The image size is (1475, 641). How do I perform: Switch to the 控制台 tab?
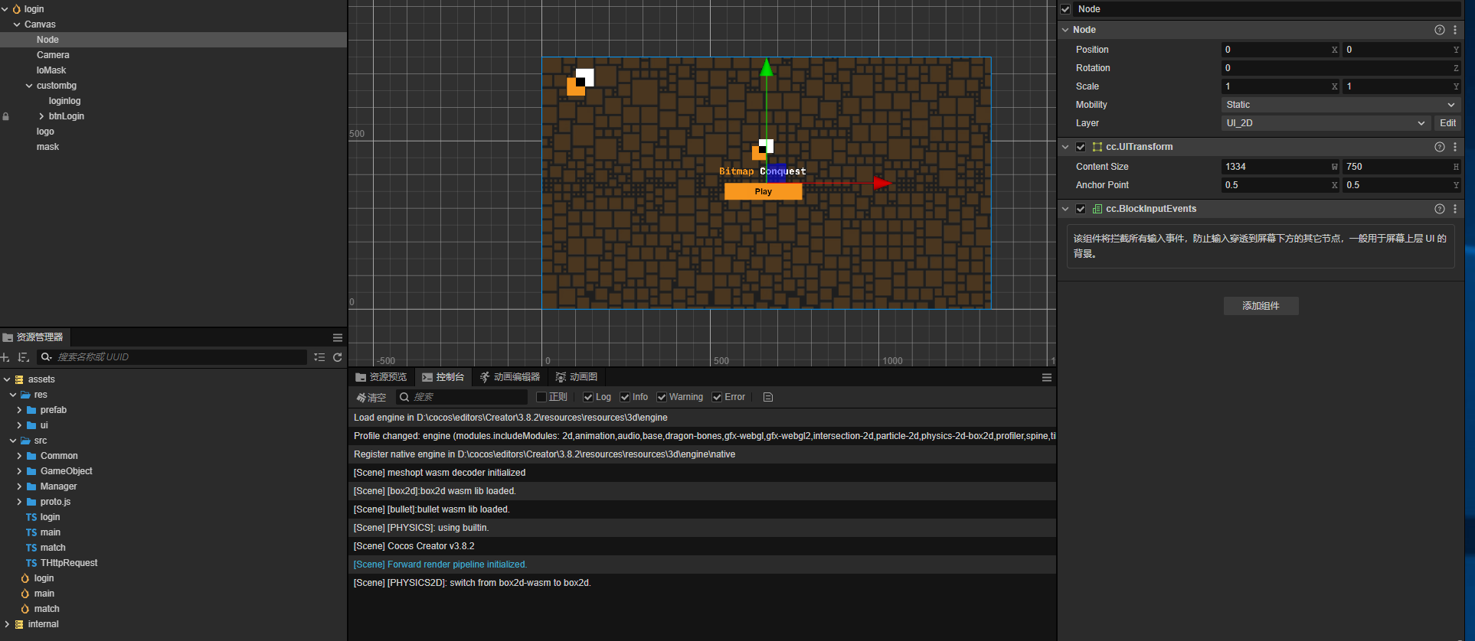[443, 377]
